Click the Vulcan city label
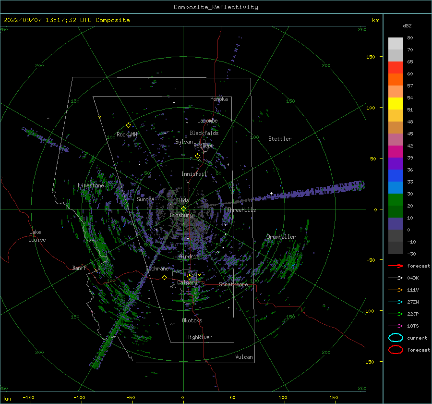Screen dimensions: 432x404 (244, 357)
